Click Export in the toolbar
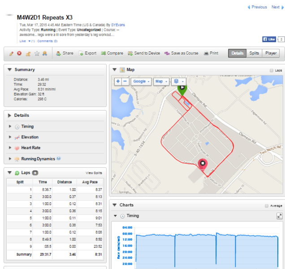Viewport: 285px width, 269px height. [87, 53]
